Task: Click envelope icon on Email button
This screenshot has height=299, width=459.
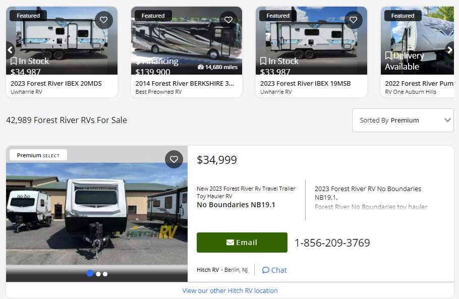Action: point(230,243)
